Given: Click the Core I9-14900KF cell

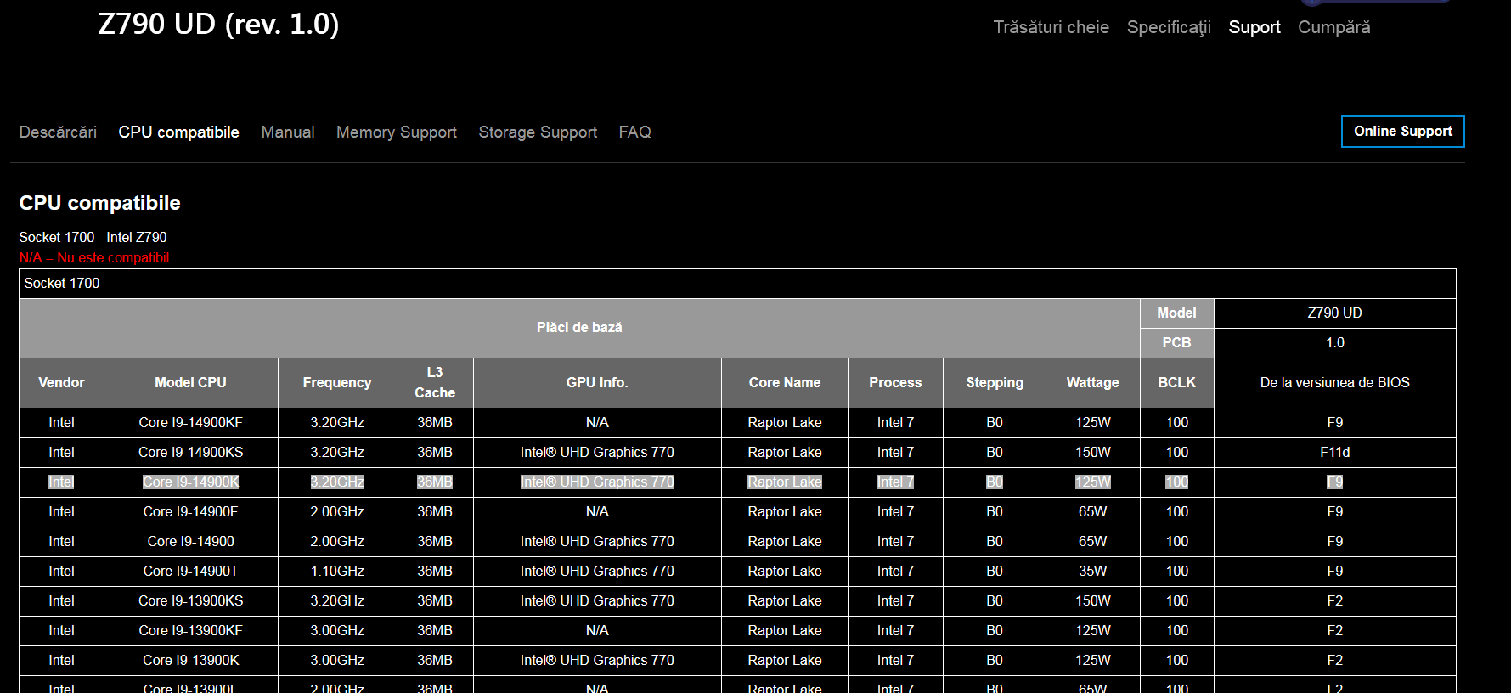Looking at the screenshot, I should (x=190, y=423).
